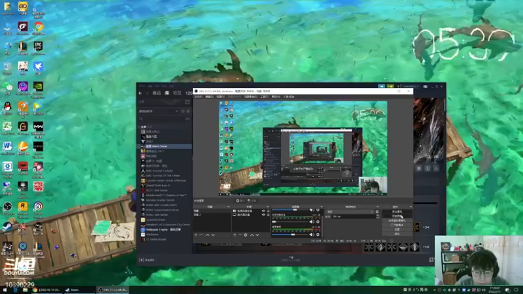Click top mixer channel volume slider
The image size is (523, 294).
[x=290, y=210]
